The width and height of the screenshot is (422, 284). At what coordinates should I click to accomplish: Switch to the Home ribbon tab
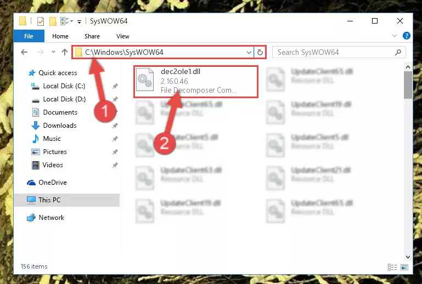60,36
